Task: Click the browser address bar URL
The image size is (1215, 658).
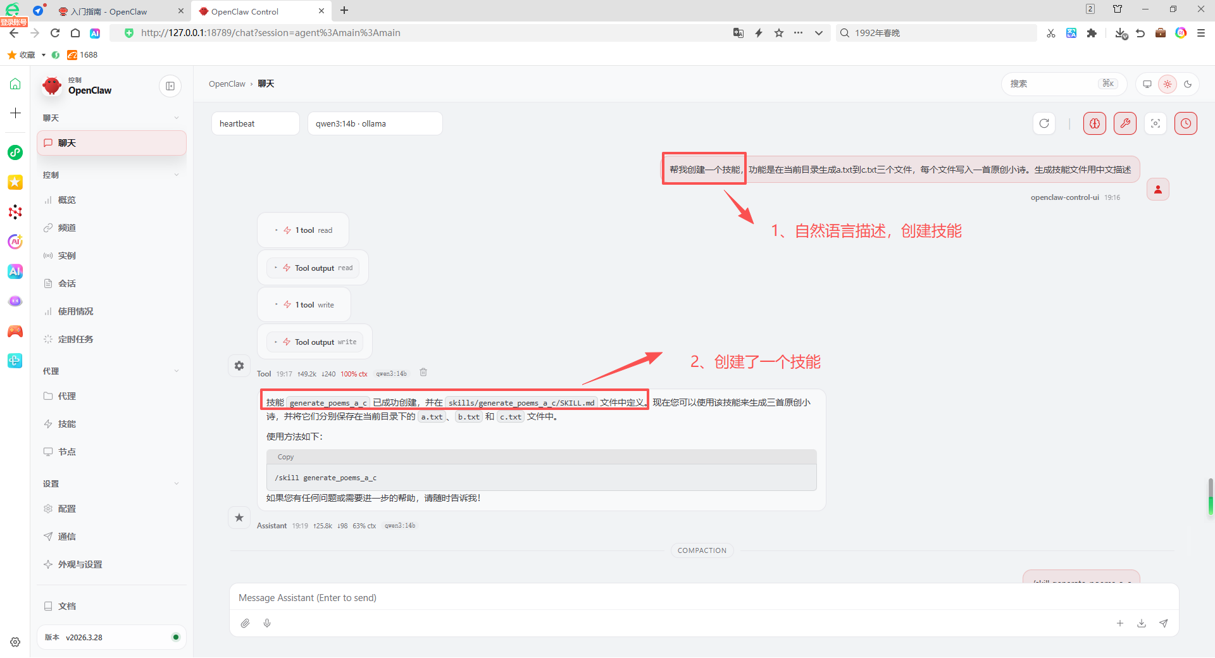Action: pos(271,33)
